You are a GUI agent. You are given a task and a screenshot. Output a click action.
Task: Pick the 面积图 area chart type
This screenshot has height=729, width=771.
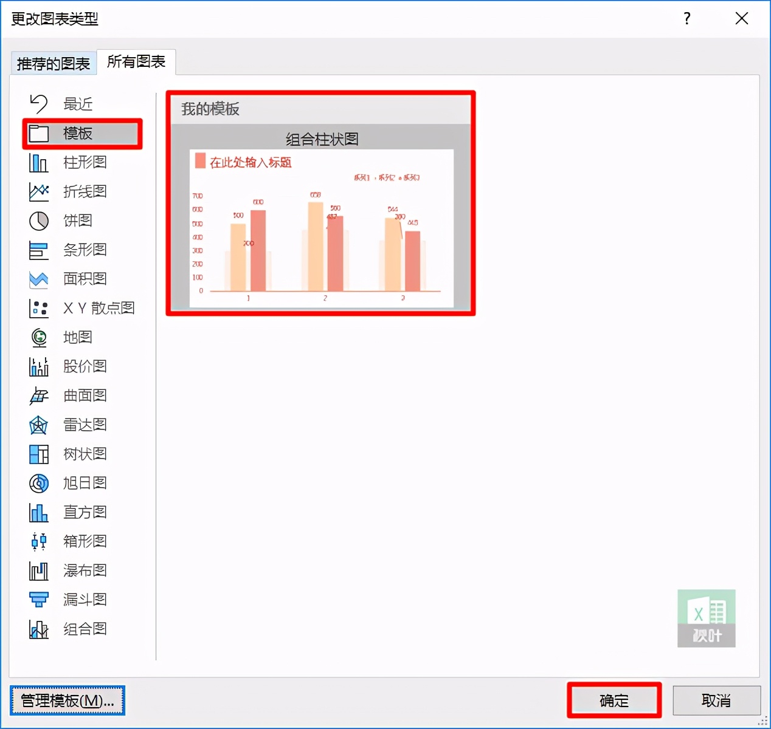[x=85, y=279]
